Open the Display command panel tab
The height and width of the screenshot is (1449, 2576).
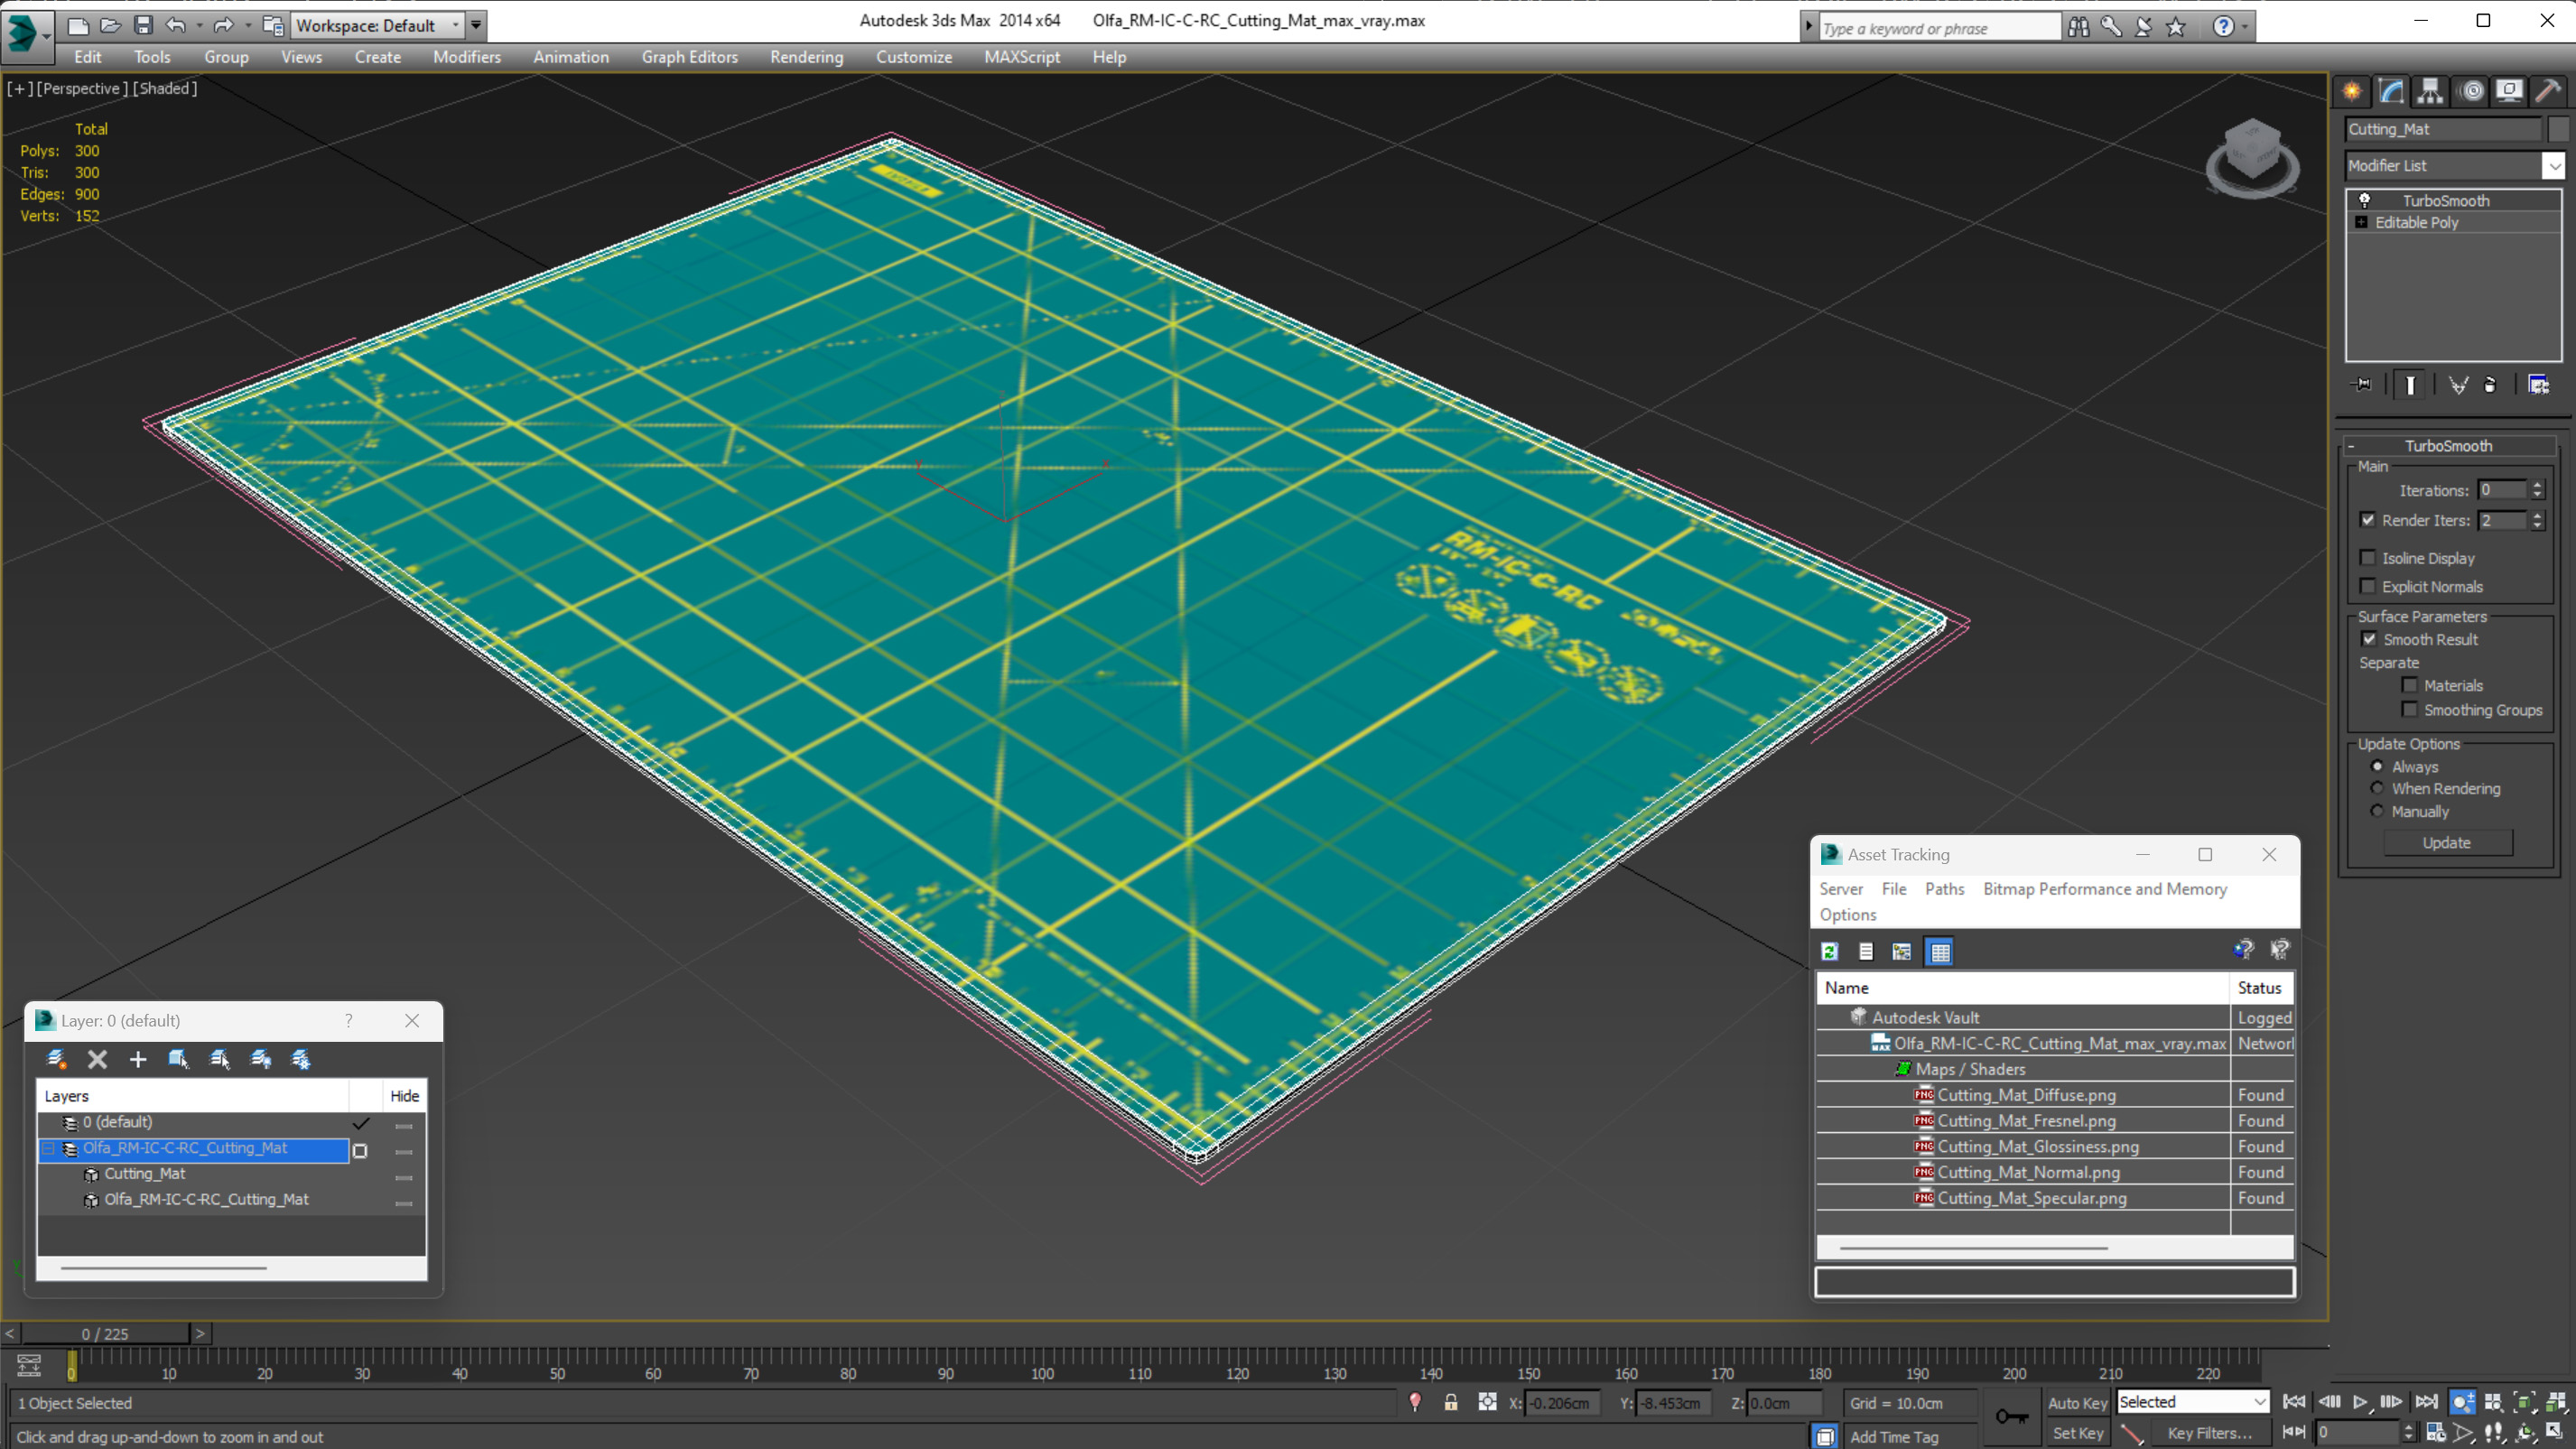(x=2509, y=91)
